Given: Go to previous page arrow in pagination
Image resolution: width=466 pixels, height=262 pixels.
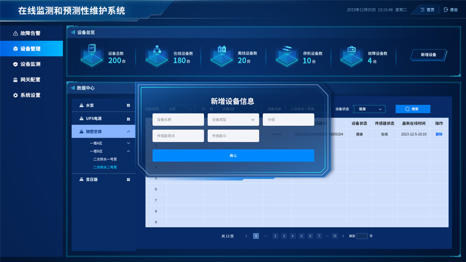Looking at the screenshot, I should 246,236.
